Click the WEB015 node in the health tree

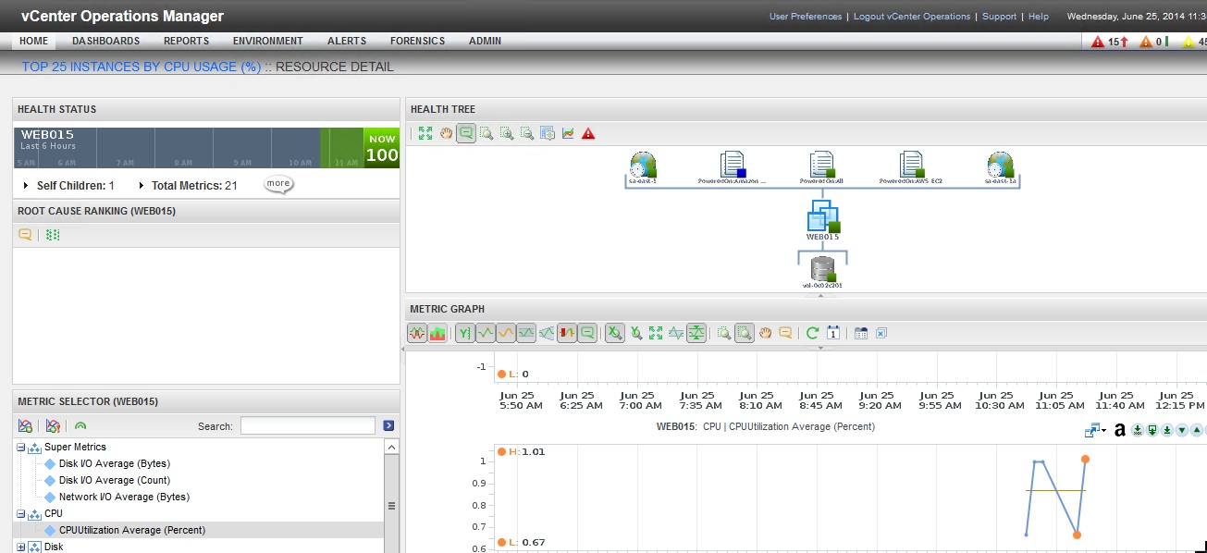pyautogui.click(x=822, y=217)
